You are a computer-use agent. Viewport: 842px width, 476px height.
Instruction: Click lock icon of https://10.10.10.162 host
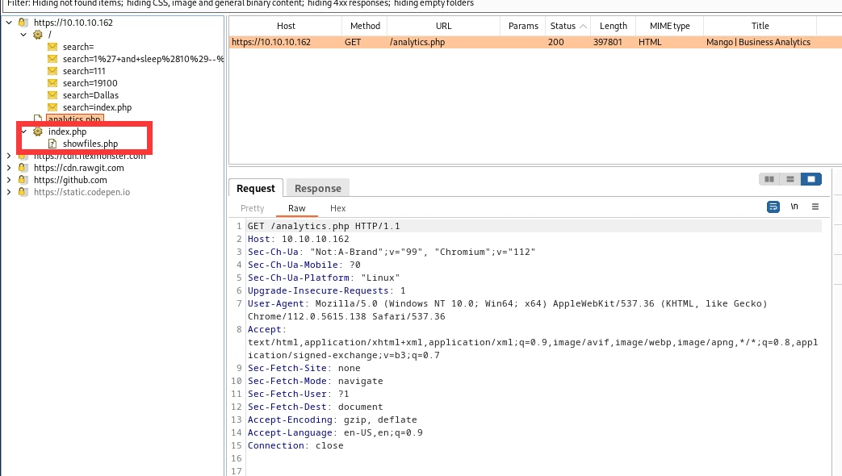(23, 23)
